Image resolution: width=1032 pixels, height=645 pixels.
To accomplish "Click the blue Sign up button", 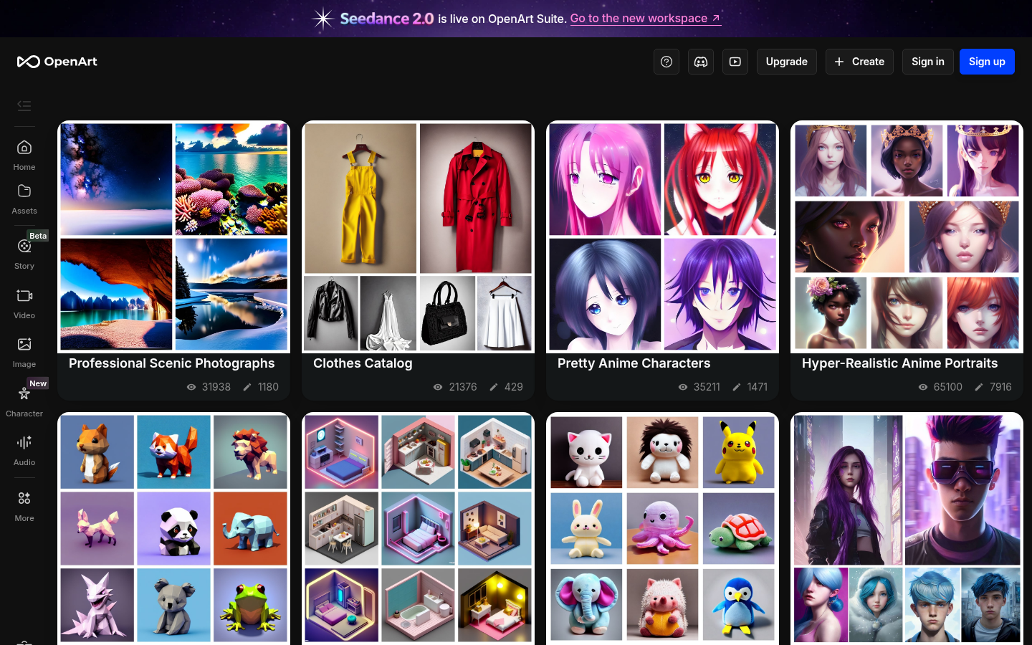I will 987,62.
